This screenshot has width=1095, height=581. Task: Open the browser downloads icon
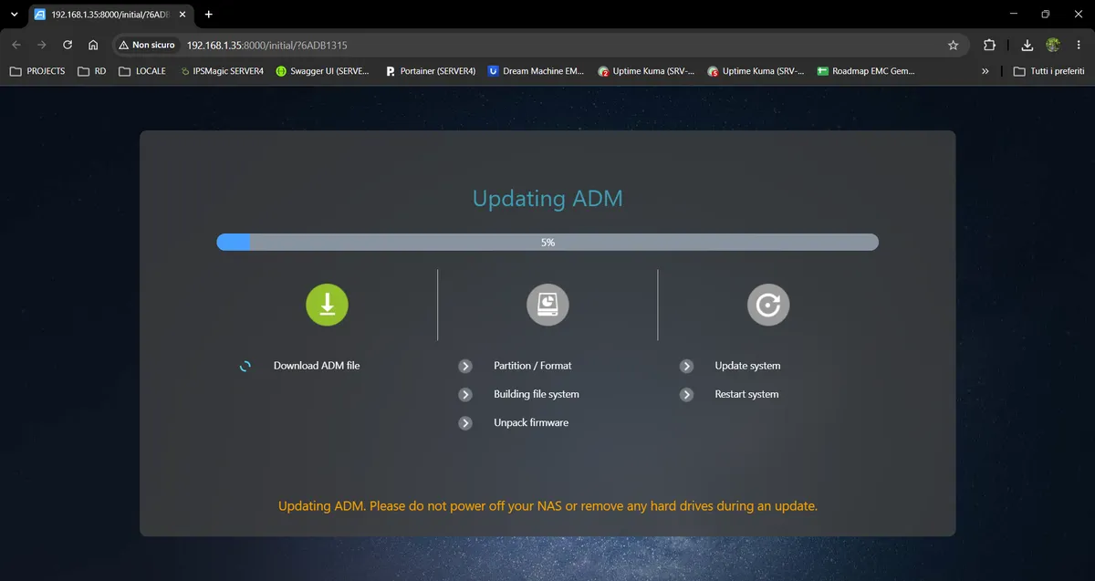click(x=1027, y=45)
